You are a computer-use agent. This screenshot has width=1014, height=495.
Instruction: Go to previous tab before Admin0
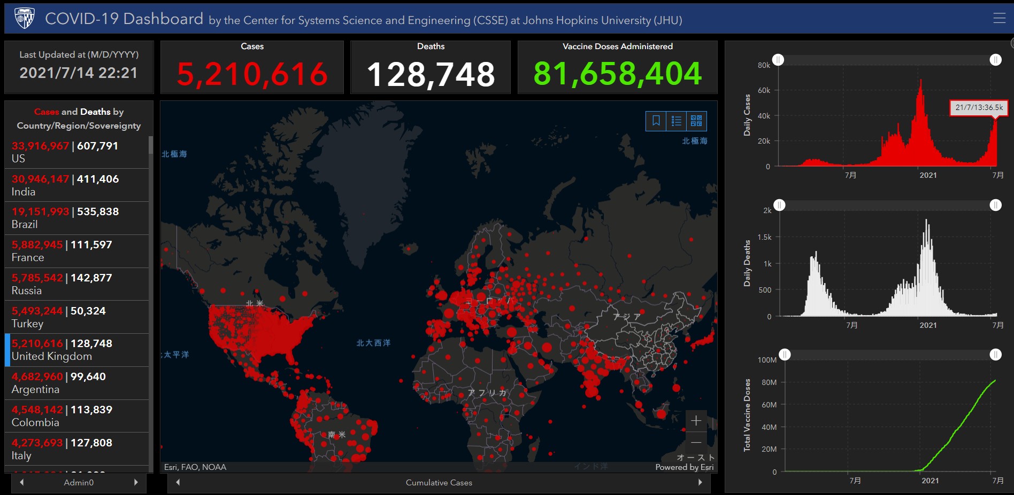pyautogui.click(x=22, y=482)
